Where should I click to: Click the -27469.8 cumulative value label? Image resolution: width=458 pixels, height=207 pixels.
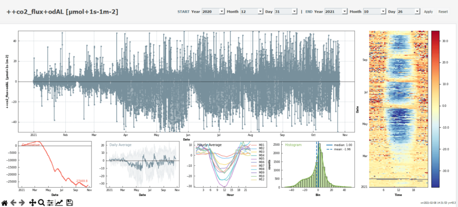(x=81, y=181)
